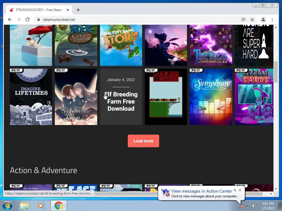Image resolution: width=282 pixels, height=211 pixels.
Task: Click the Chrome taskbar icon
Action: coord(58,206)
